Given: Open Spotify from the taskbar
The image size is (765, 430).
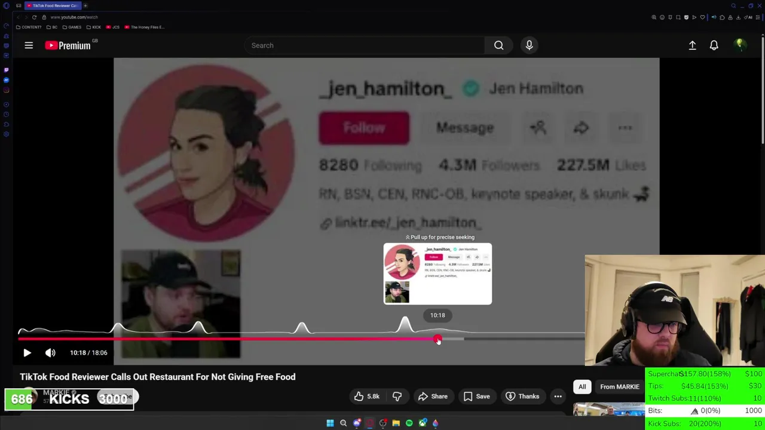Looking at the screenshot, I should pos(409,423).
